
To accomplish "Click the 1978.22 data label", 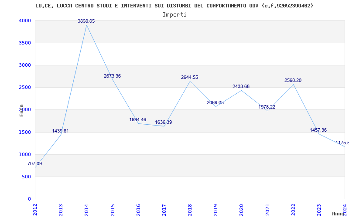I will point(267,107).
